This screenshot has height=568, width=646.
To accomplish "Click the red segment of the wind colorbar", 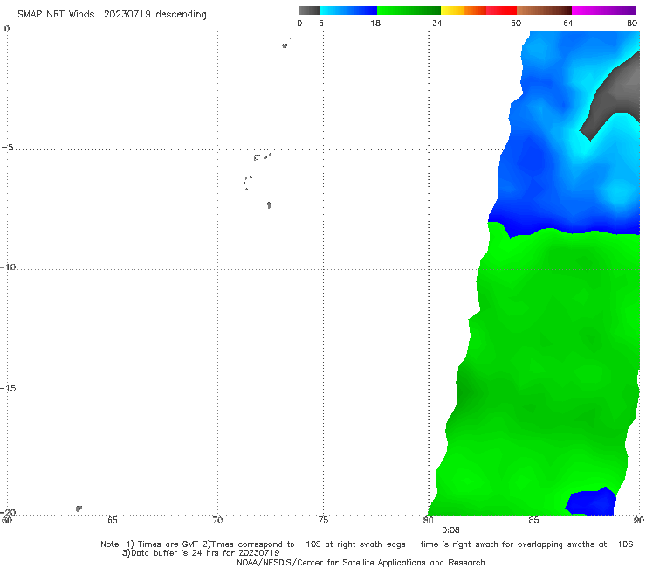I will pos(501,10).
